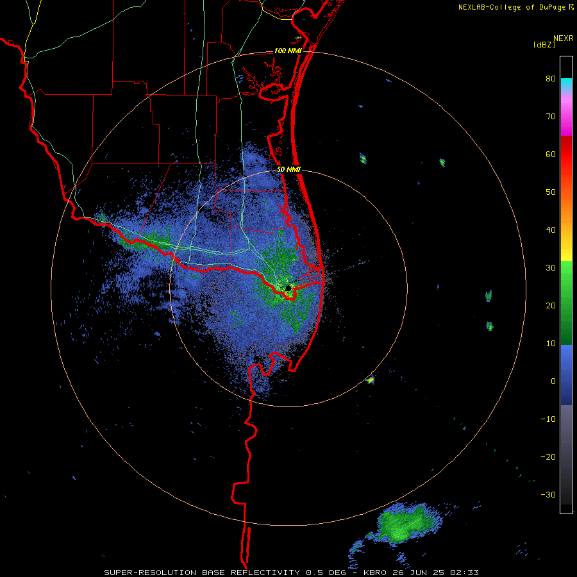Click the 10 dBZ scale label
Image resolution: width=577 pixels, height=577 pixels.
(551, 344)
